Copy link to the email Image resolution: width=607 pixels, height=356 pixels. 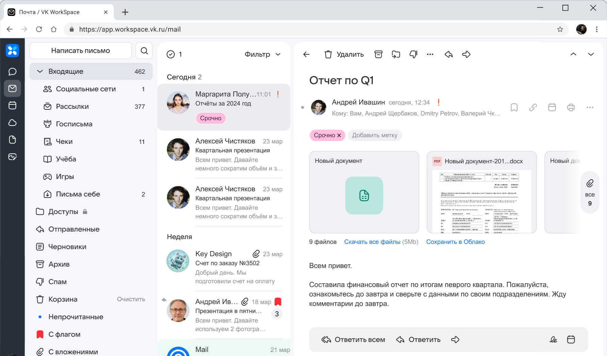point(533,107)
